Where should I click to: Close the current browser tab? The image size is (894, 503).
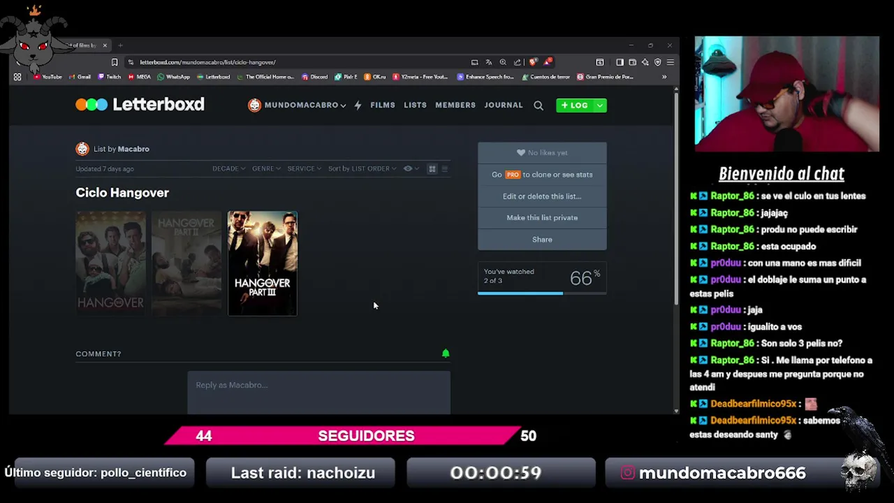105,45
